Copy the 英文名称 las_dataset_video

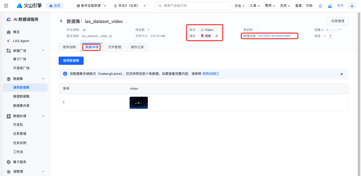tap(110, 36)
